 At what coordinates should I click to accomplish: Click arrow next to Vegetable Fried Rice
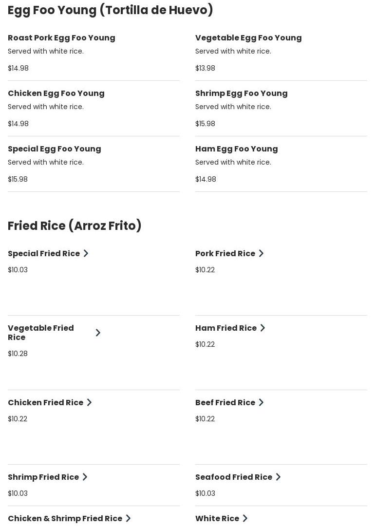tap(98, 333)
